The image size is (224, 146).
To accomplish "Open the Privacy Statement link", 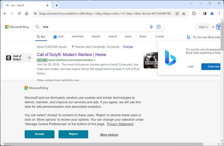I will tap(120, 124).
